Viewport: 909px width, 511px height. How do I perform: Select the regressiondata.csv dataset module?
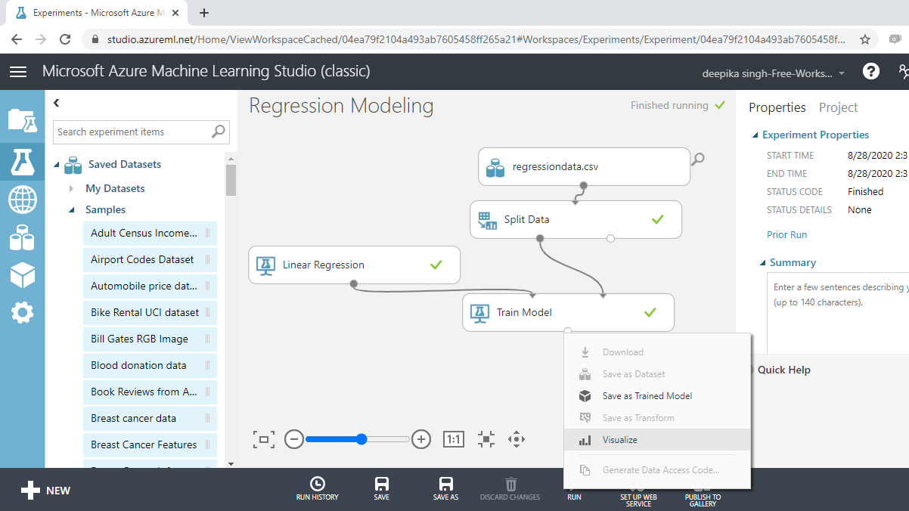[x=584, y=166]
